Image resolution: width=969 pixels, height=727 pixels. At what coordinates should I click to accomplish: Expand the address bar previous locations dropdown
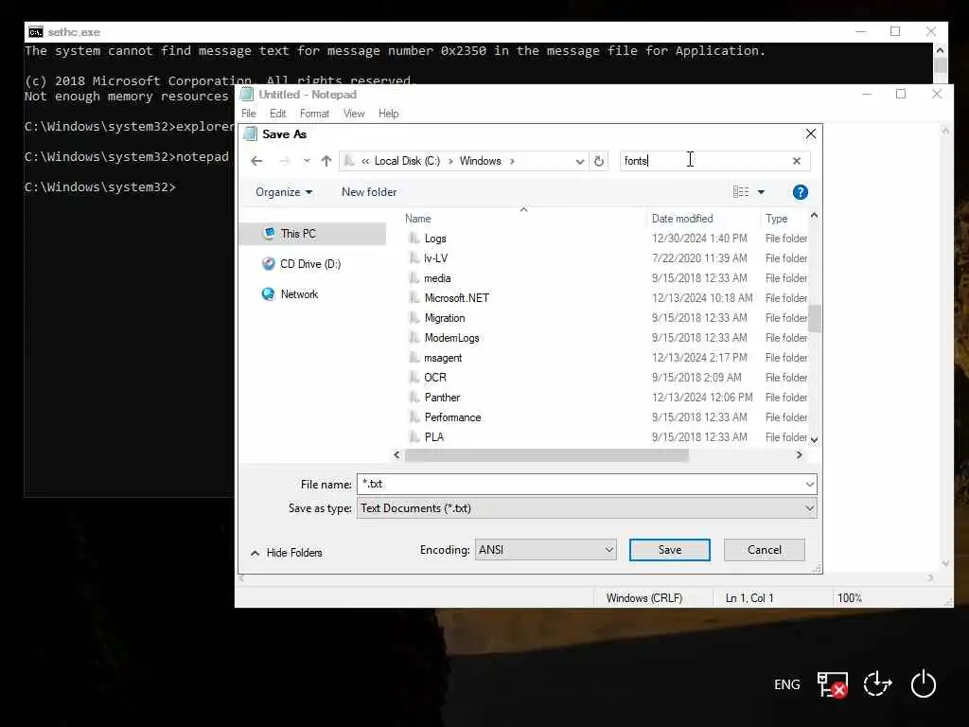[x=580, y=161]
